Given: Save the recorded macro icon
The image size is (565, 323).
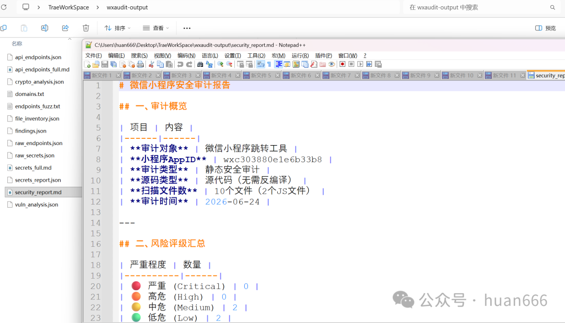Looking at the screenshot, I should 378,64.
